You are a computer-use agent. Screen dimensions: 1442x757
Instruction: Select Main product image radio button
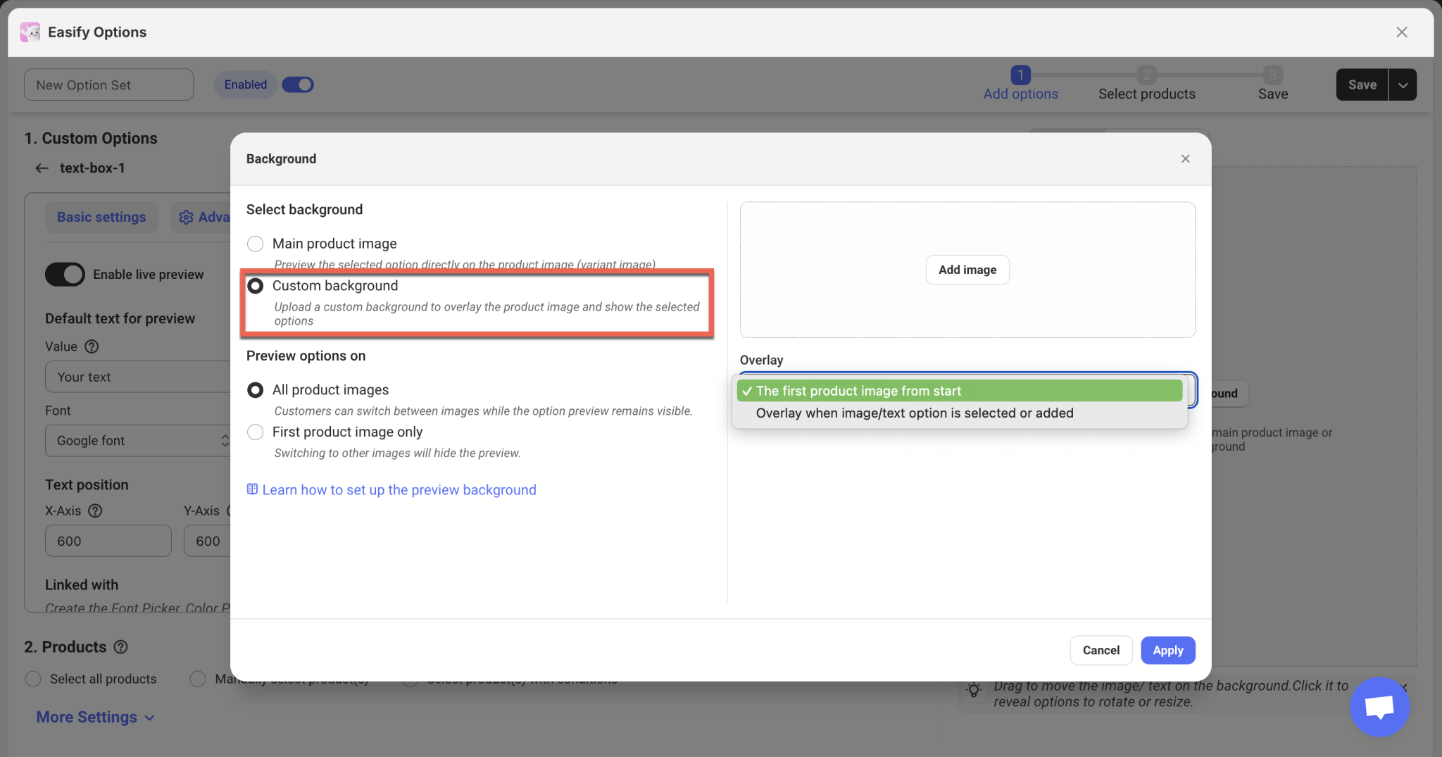(256, 244)
